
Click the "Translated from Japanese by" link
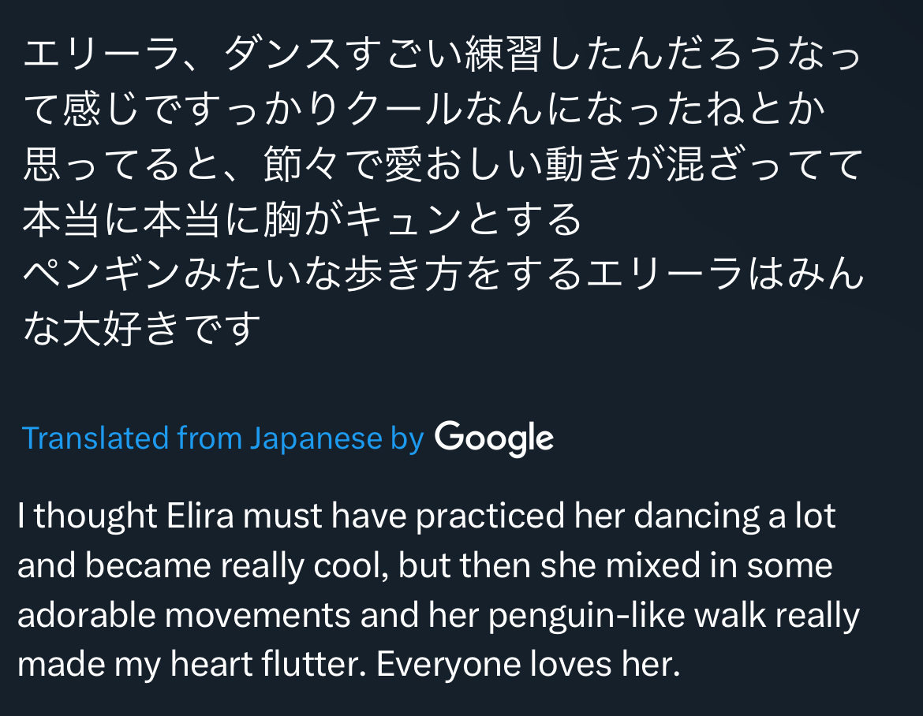pos(222,438)
